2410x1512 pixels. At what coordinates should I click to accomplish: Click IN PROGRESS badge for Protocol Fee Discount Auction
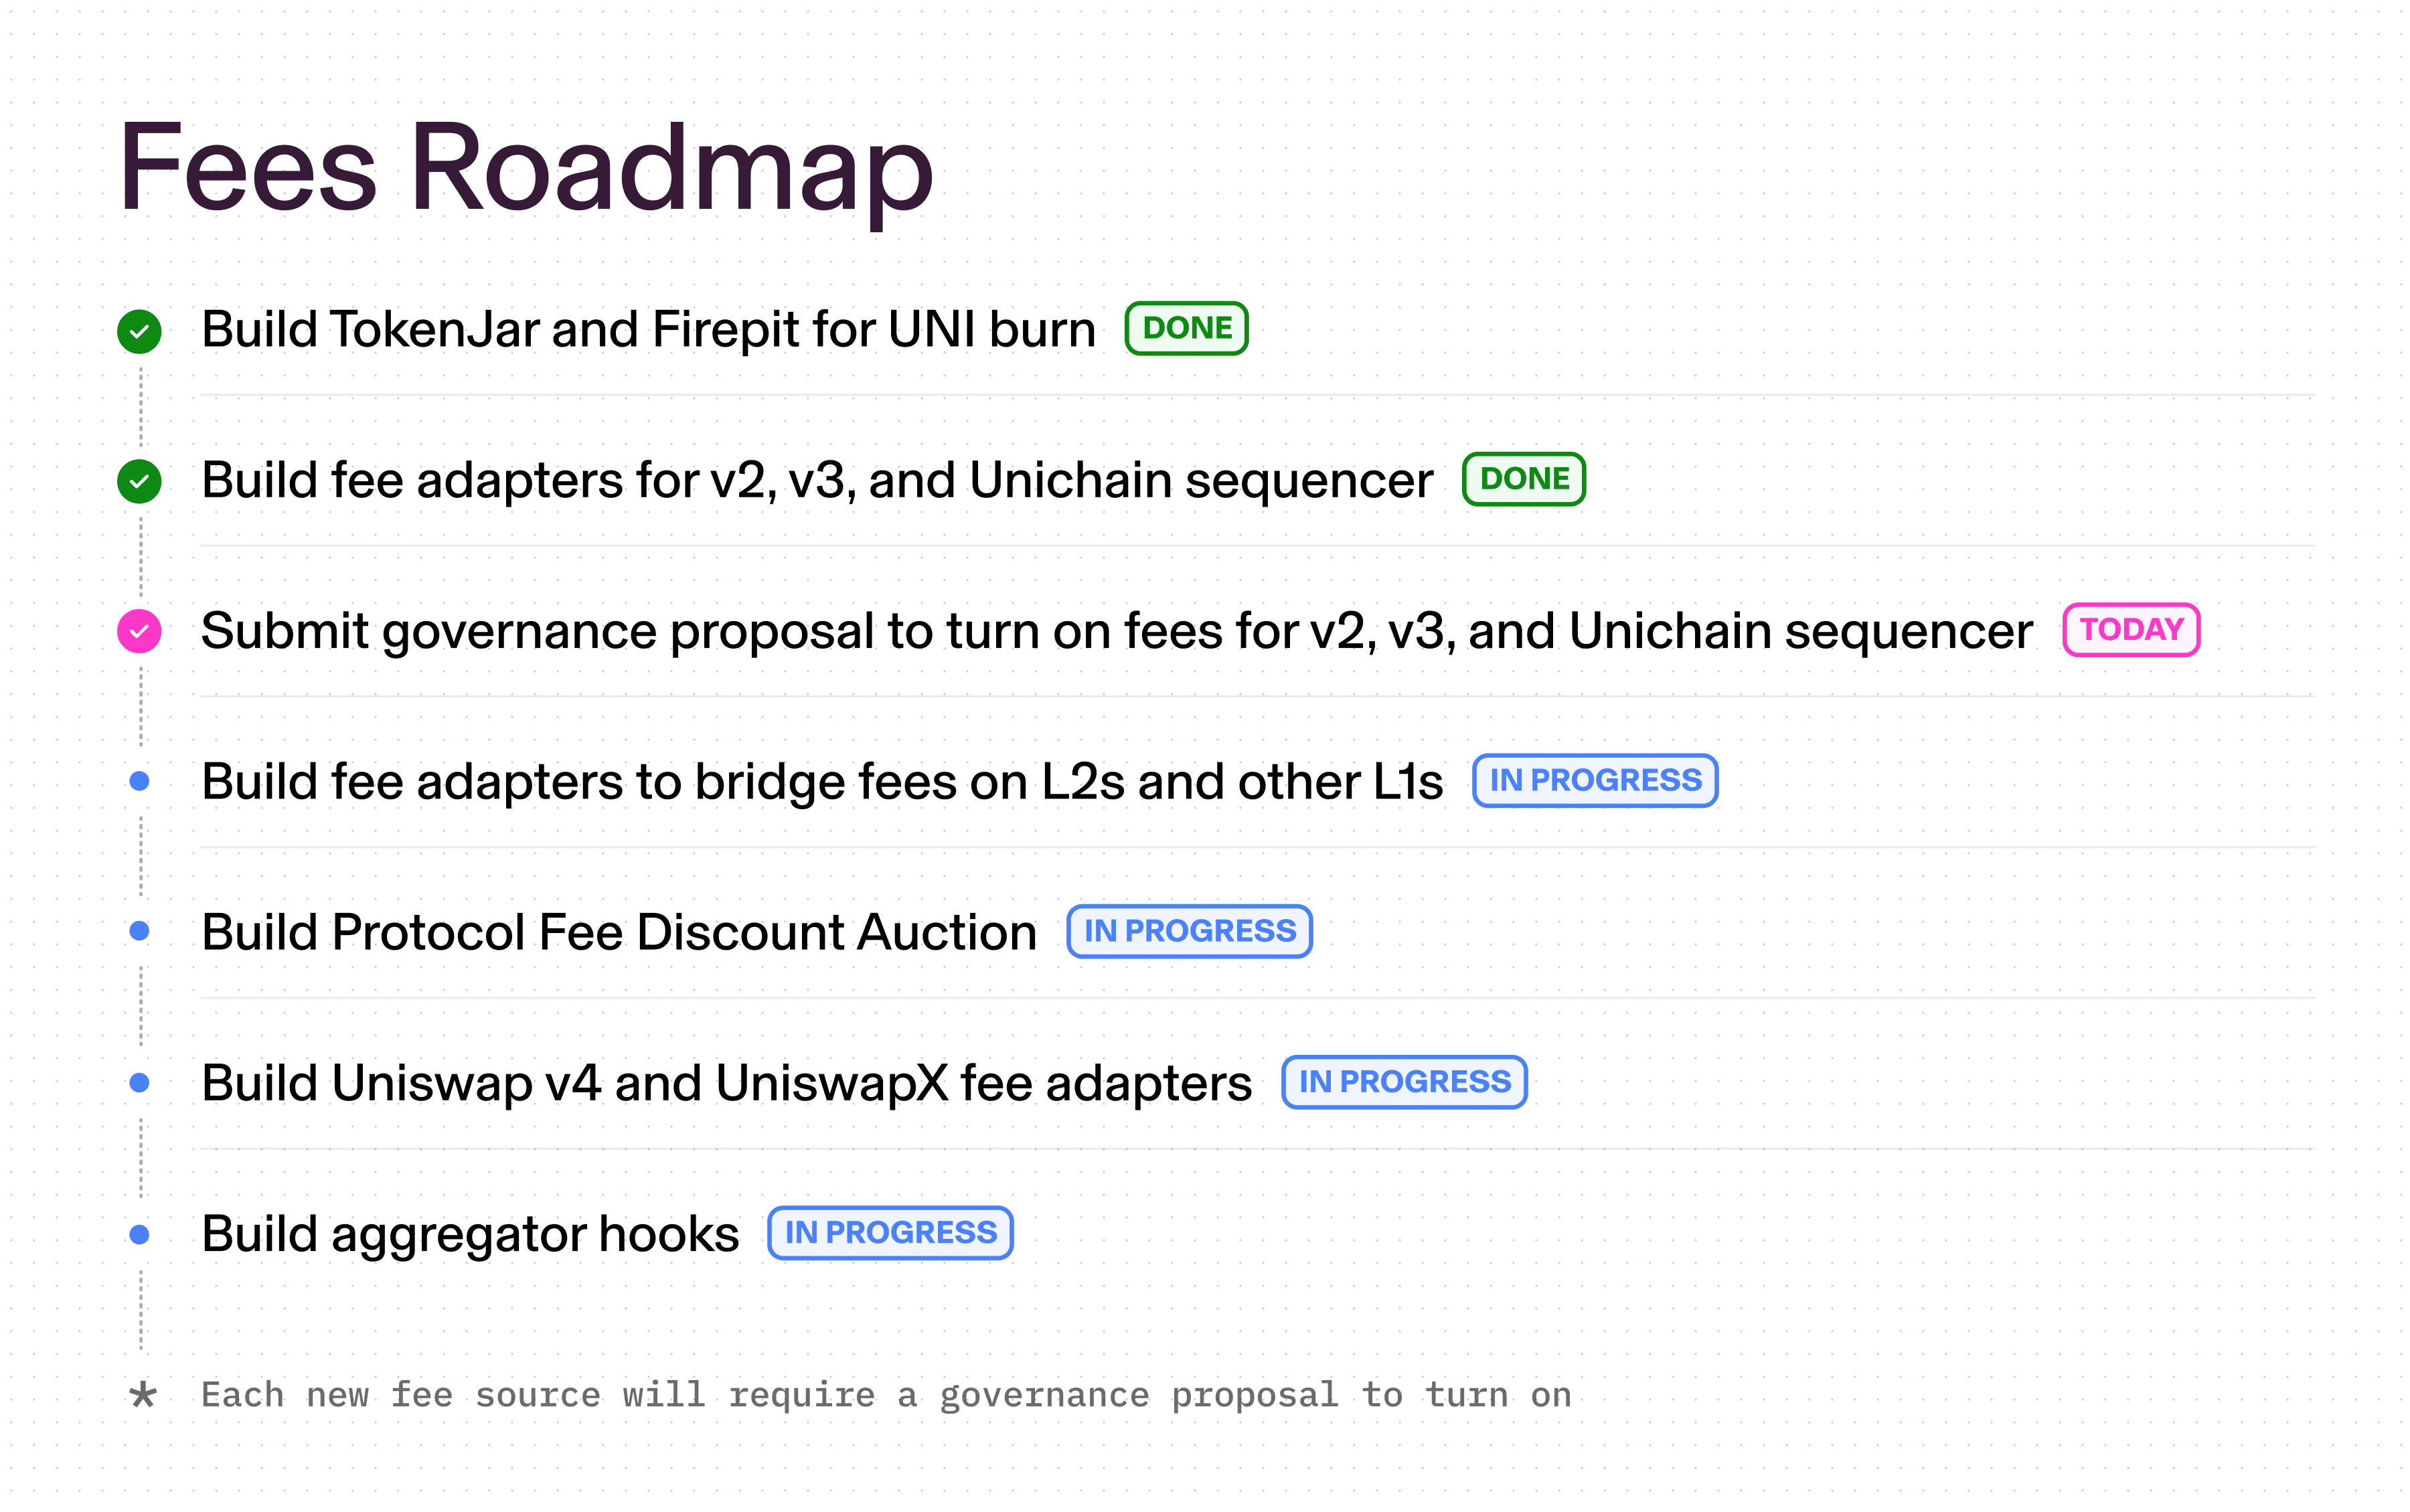click(1189, 932)
